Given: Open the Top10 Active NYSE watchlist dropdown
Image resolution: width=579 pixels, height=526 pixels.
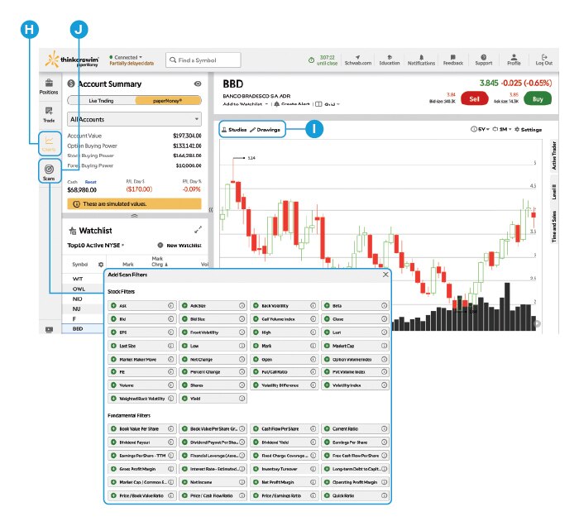Looking at the screenshot, I should tap(96, 245).
